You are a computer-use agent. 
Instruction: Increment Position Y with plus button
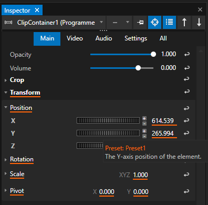144,131
